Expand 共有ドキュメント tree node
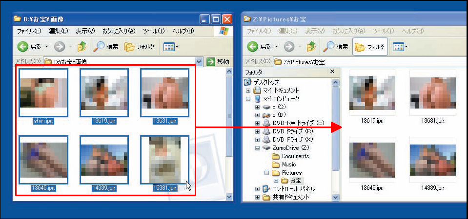This screenshot has height=219, width=468. coord(258,197)
